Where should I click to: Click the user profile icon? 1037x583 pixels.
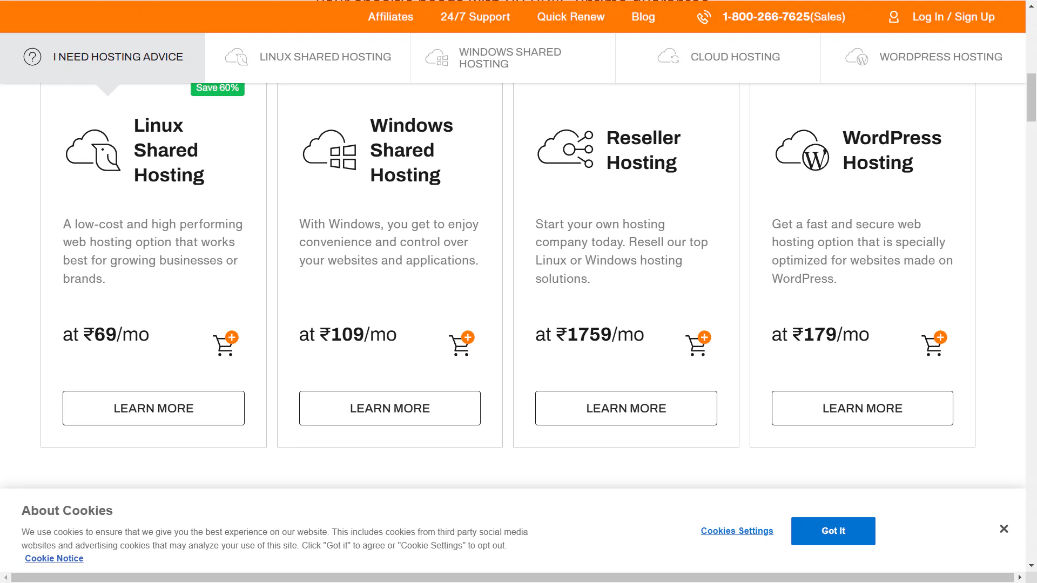[894, 17]
